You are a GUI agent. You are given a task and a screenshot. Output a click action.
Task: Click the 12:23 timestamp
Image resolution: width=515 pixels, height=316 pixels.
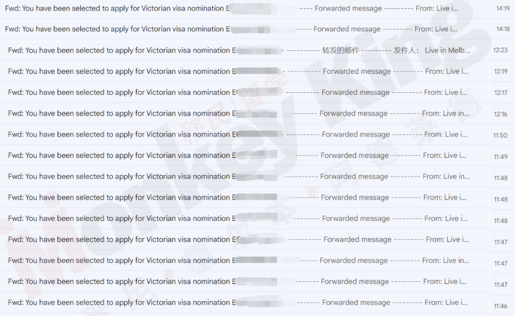(x=500, y=50)
